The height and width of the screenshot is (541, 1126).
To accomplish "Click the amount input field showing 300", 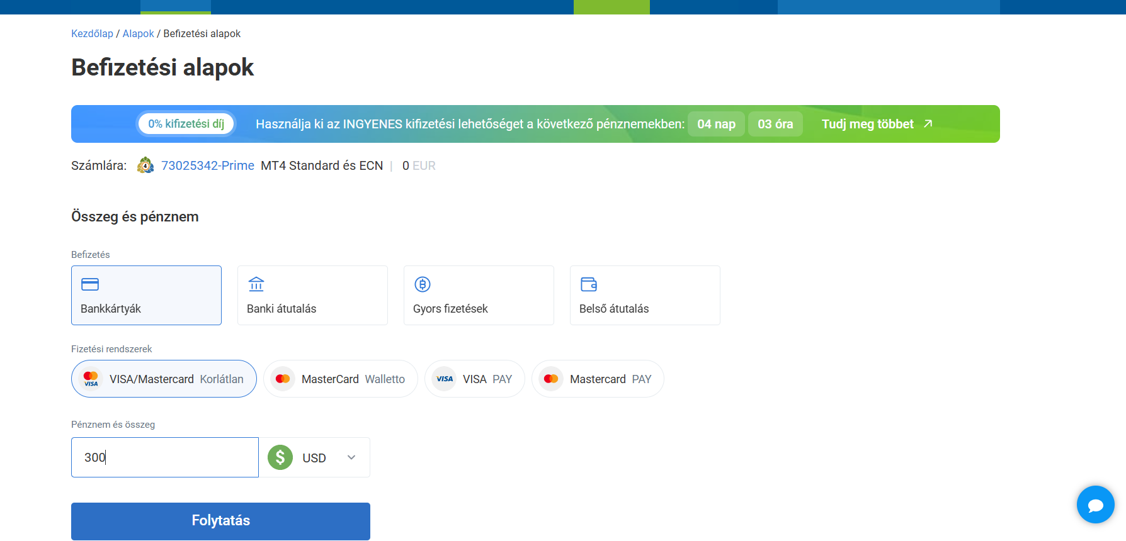I will click(x=165, y=457).
